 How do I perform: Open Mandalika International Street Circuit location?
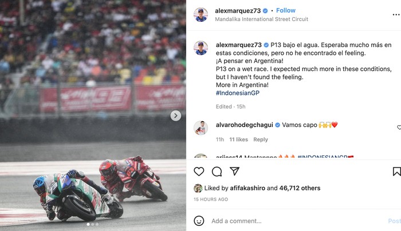261,19
